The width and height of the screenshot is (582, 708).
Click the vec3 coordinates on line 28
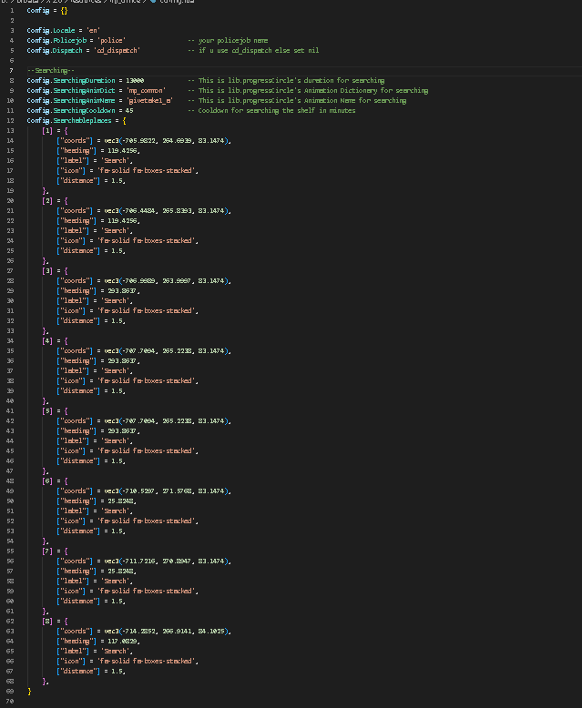[166, 281]
